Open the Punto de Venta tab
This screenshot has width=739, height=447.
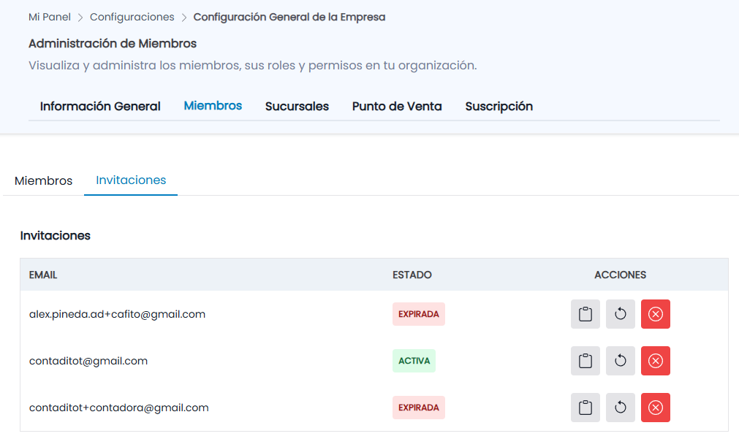click(397, 107)
